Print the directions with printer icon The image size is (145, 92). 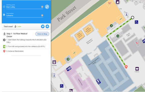(x=47, y=26)
